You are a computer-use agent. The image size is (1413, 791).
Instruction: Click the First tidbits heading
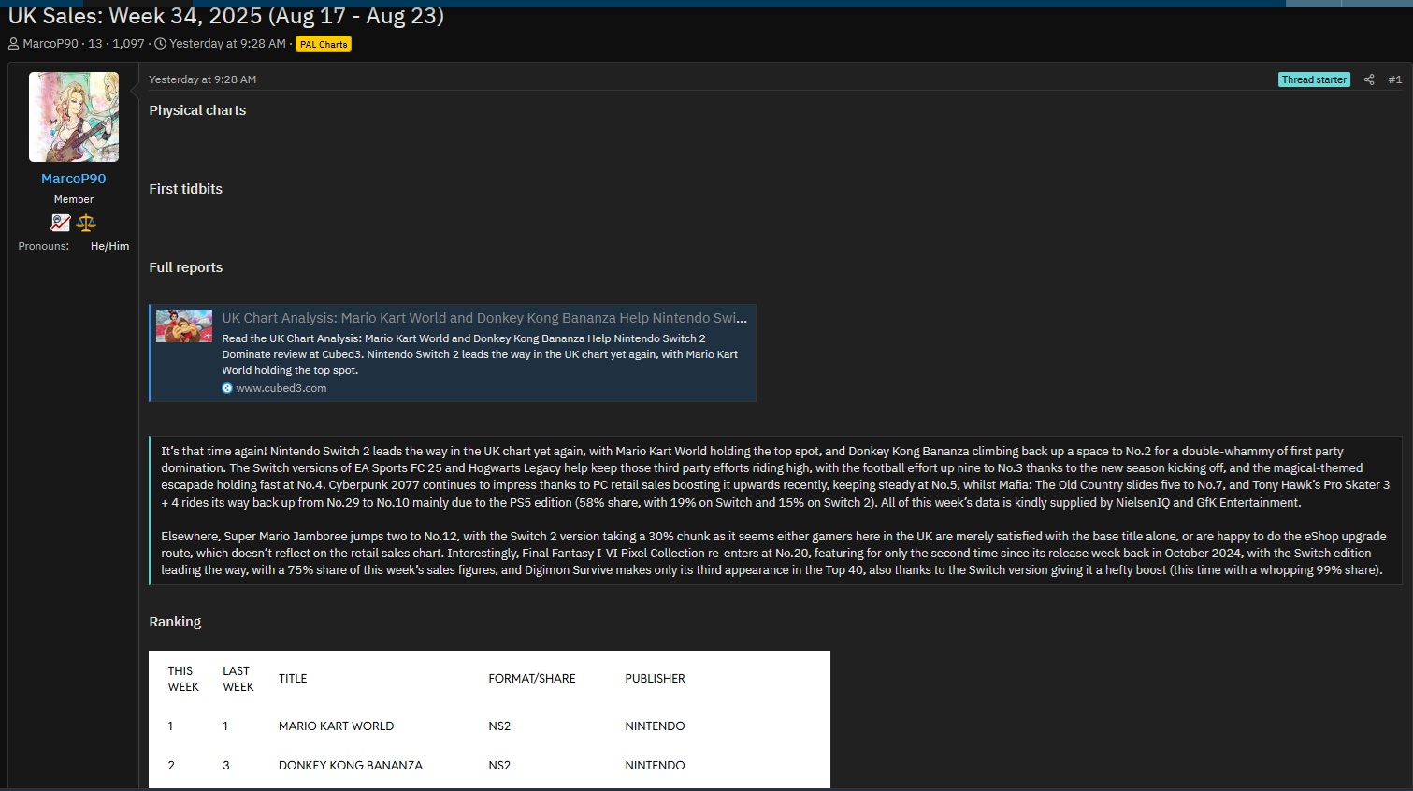tap(186, 189)
